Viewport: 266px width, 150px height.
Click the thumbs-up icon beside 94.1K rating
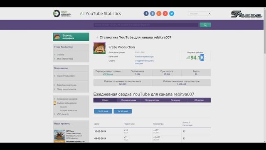tap(188, 58)
